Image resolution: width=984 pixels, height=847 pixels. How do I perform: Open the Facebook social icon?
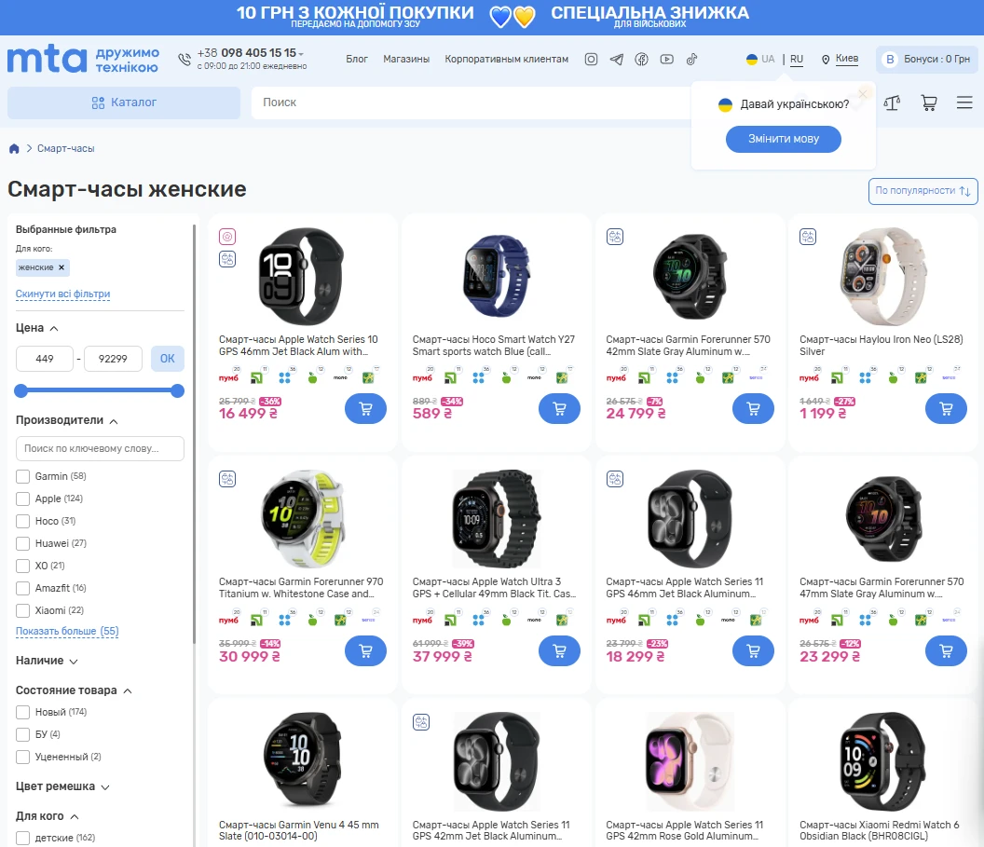[641, 59]
